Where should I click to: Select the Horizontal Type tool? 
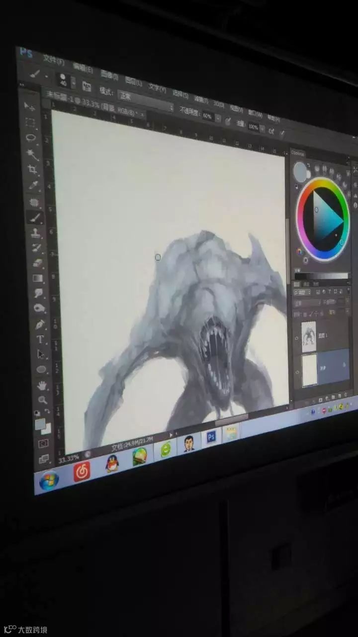tap(40, 339)
